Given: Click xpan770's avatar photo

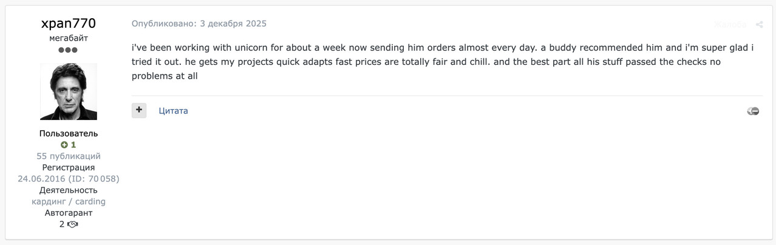Looking at the screenshot, I should (x=68, y=92).
